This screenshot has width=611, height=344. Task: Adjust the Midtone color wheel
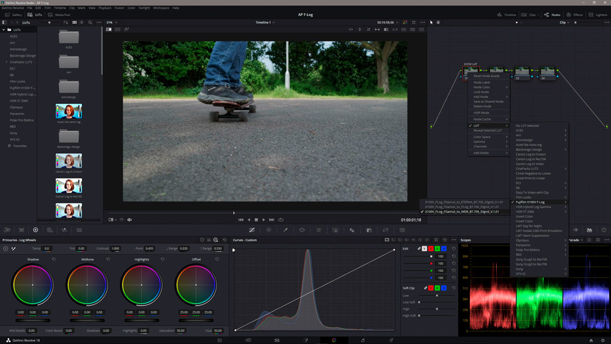click(87, 285)
